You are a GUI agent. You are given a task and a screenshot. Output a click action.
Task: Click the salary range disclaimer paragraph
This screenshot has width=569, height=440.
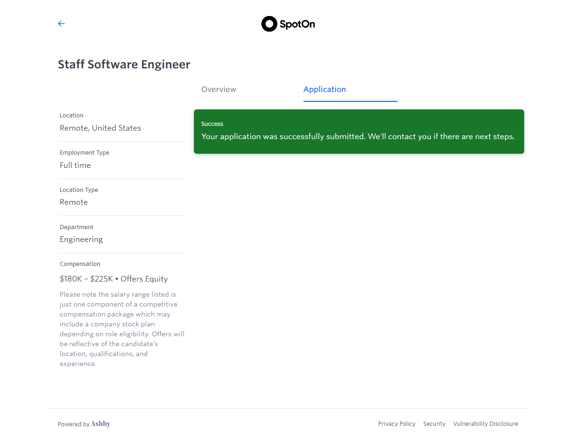pos(122,329)
